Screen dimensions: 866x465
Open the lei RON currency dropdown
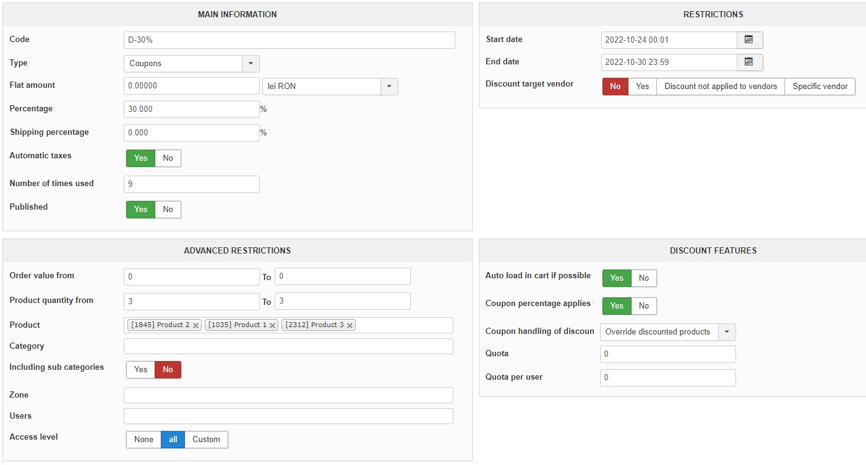click(x=389, y=87)
